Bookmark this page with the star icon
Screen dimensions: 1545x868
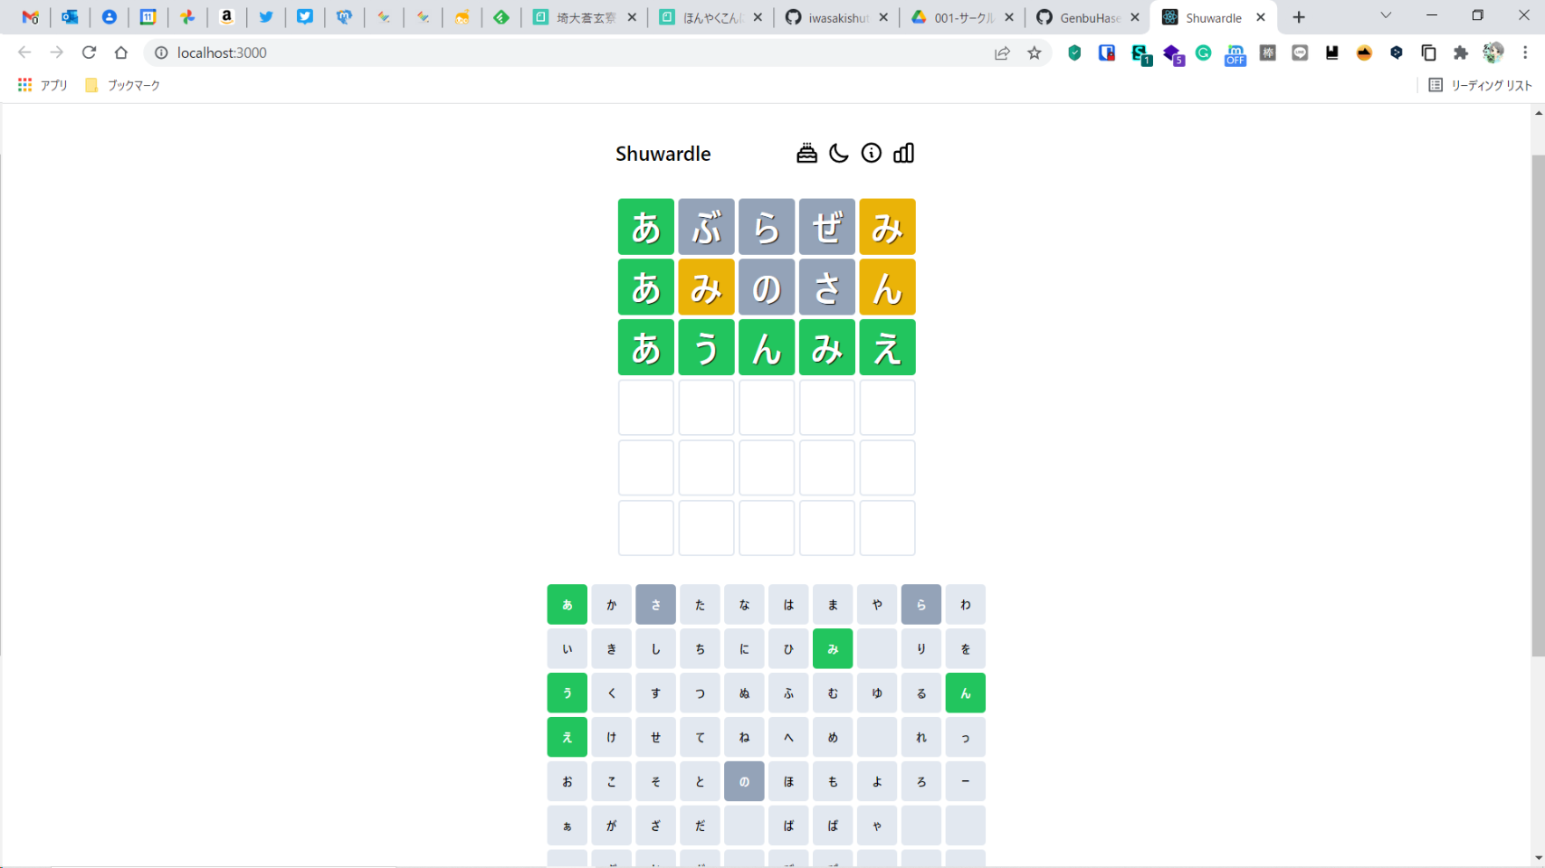pos(1035,53)
